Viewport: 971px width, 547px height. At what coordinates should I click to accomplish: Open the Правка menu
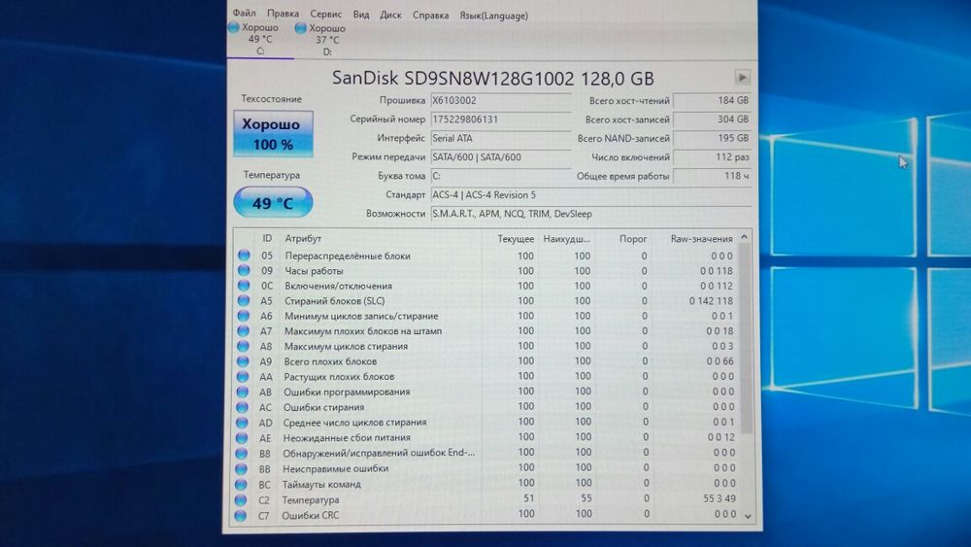283,14
